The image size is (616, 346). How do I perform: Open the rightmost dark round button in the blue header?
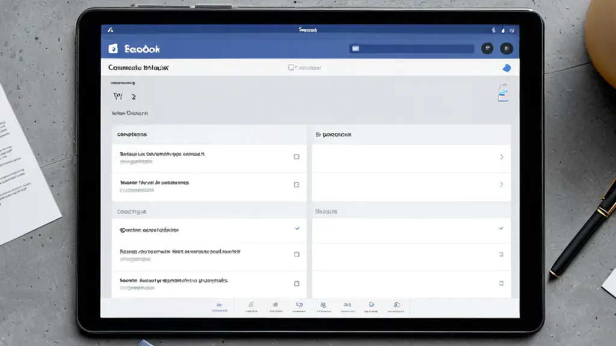coord(507,48)
